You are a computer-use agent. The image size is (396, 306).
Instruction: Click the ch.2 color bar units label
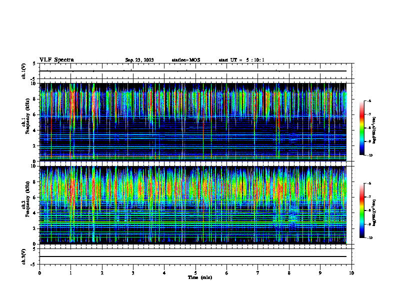(374, 212)
